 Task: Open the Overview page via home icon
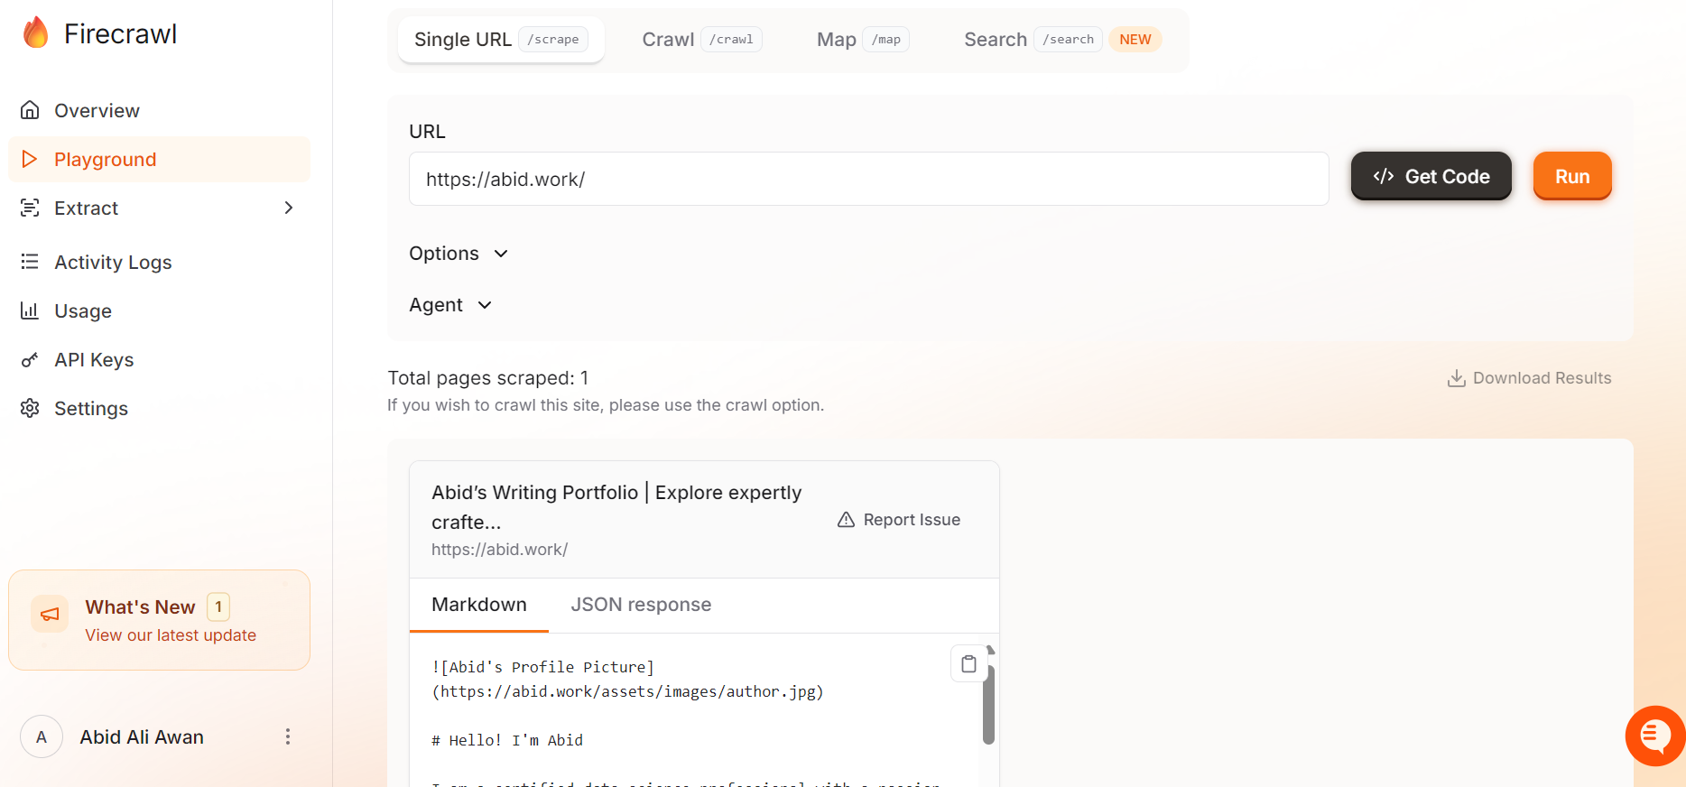pos(30,110)
